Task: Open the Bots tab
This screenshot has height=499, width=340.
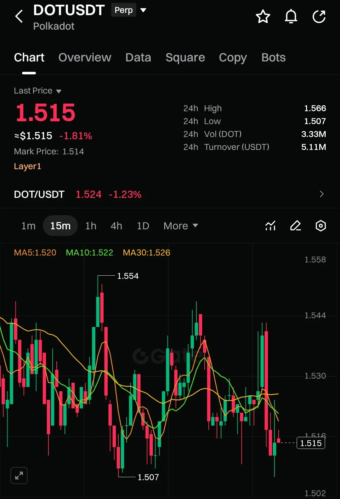Action: tap(273, 57)
